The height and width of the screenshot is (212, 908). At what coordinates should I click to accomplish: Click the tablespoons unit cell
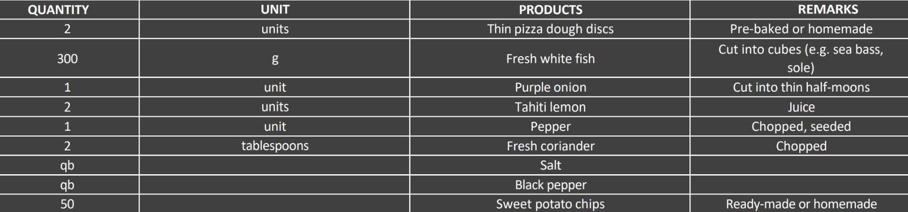[275, 146]
